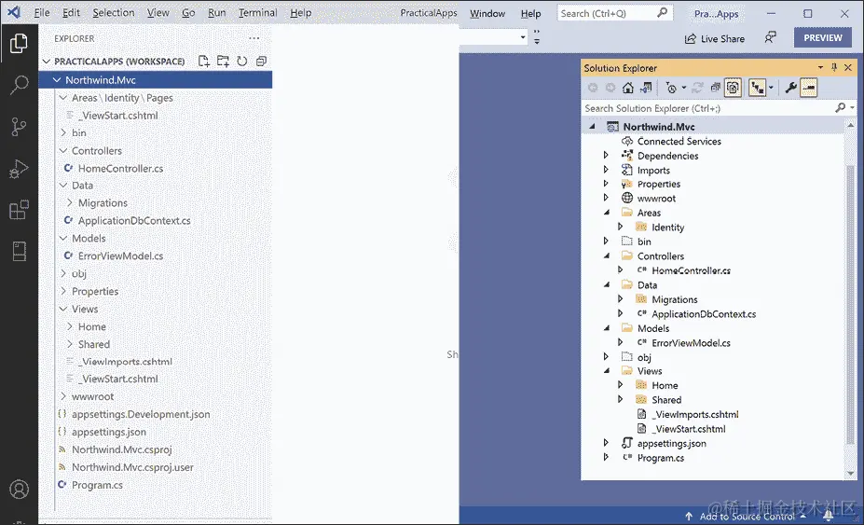Screen dimensions: 864x525
Task: Click the Visual Studio Send Feedback icon
Action: pos(770,38)
